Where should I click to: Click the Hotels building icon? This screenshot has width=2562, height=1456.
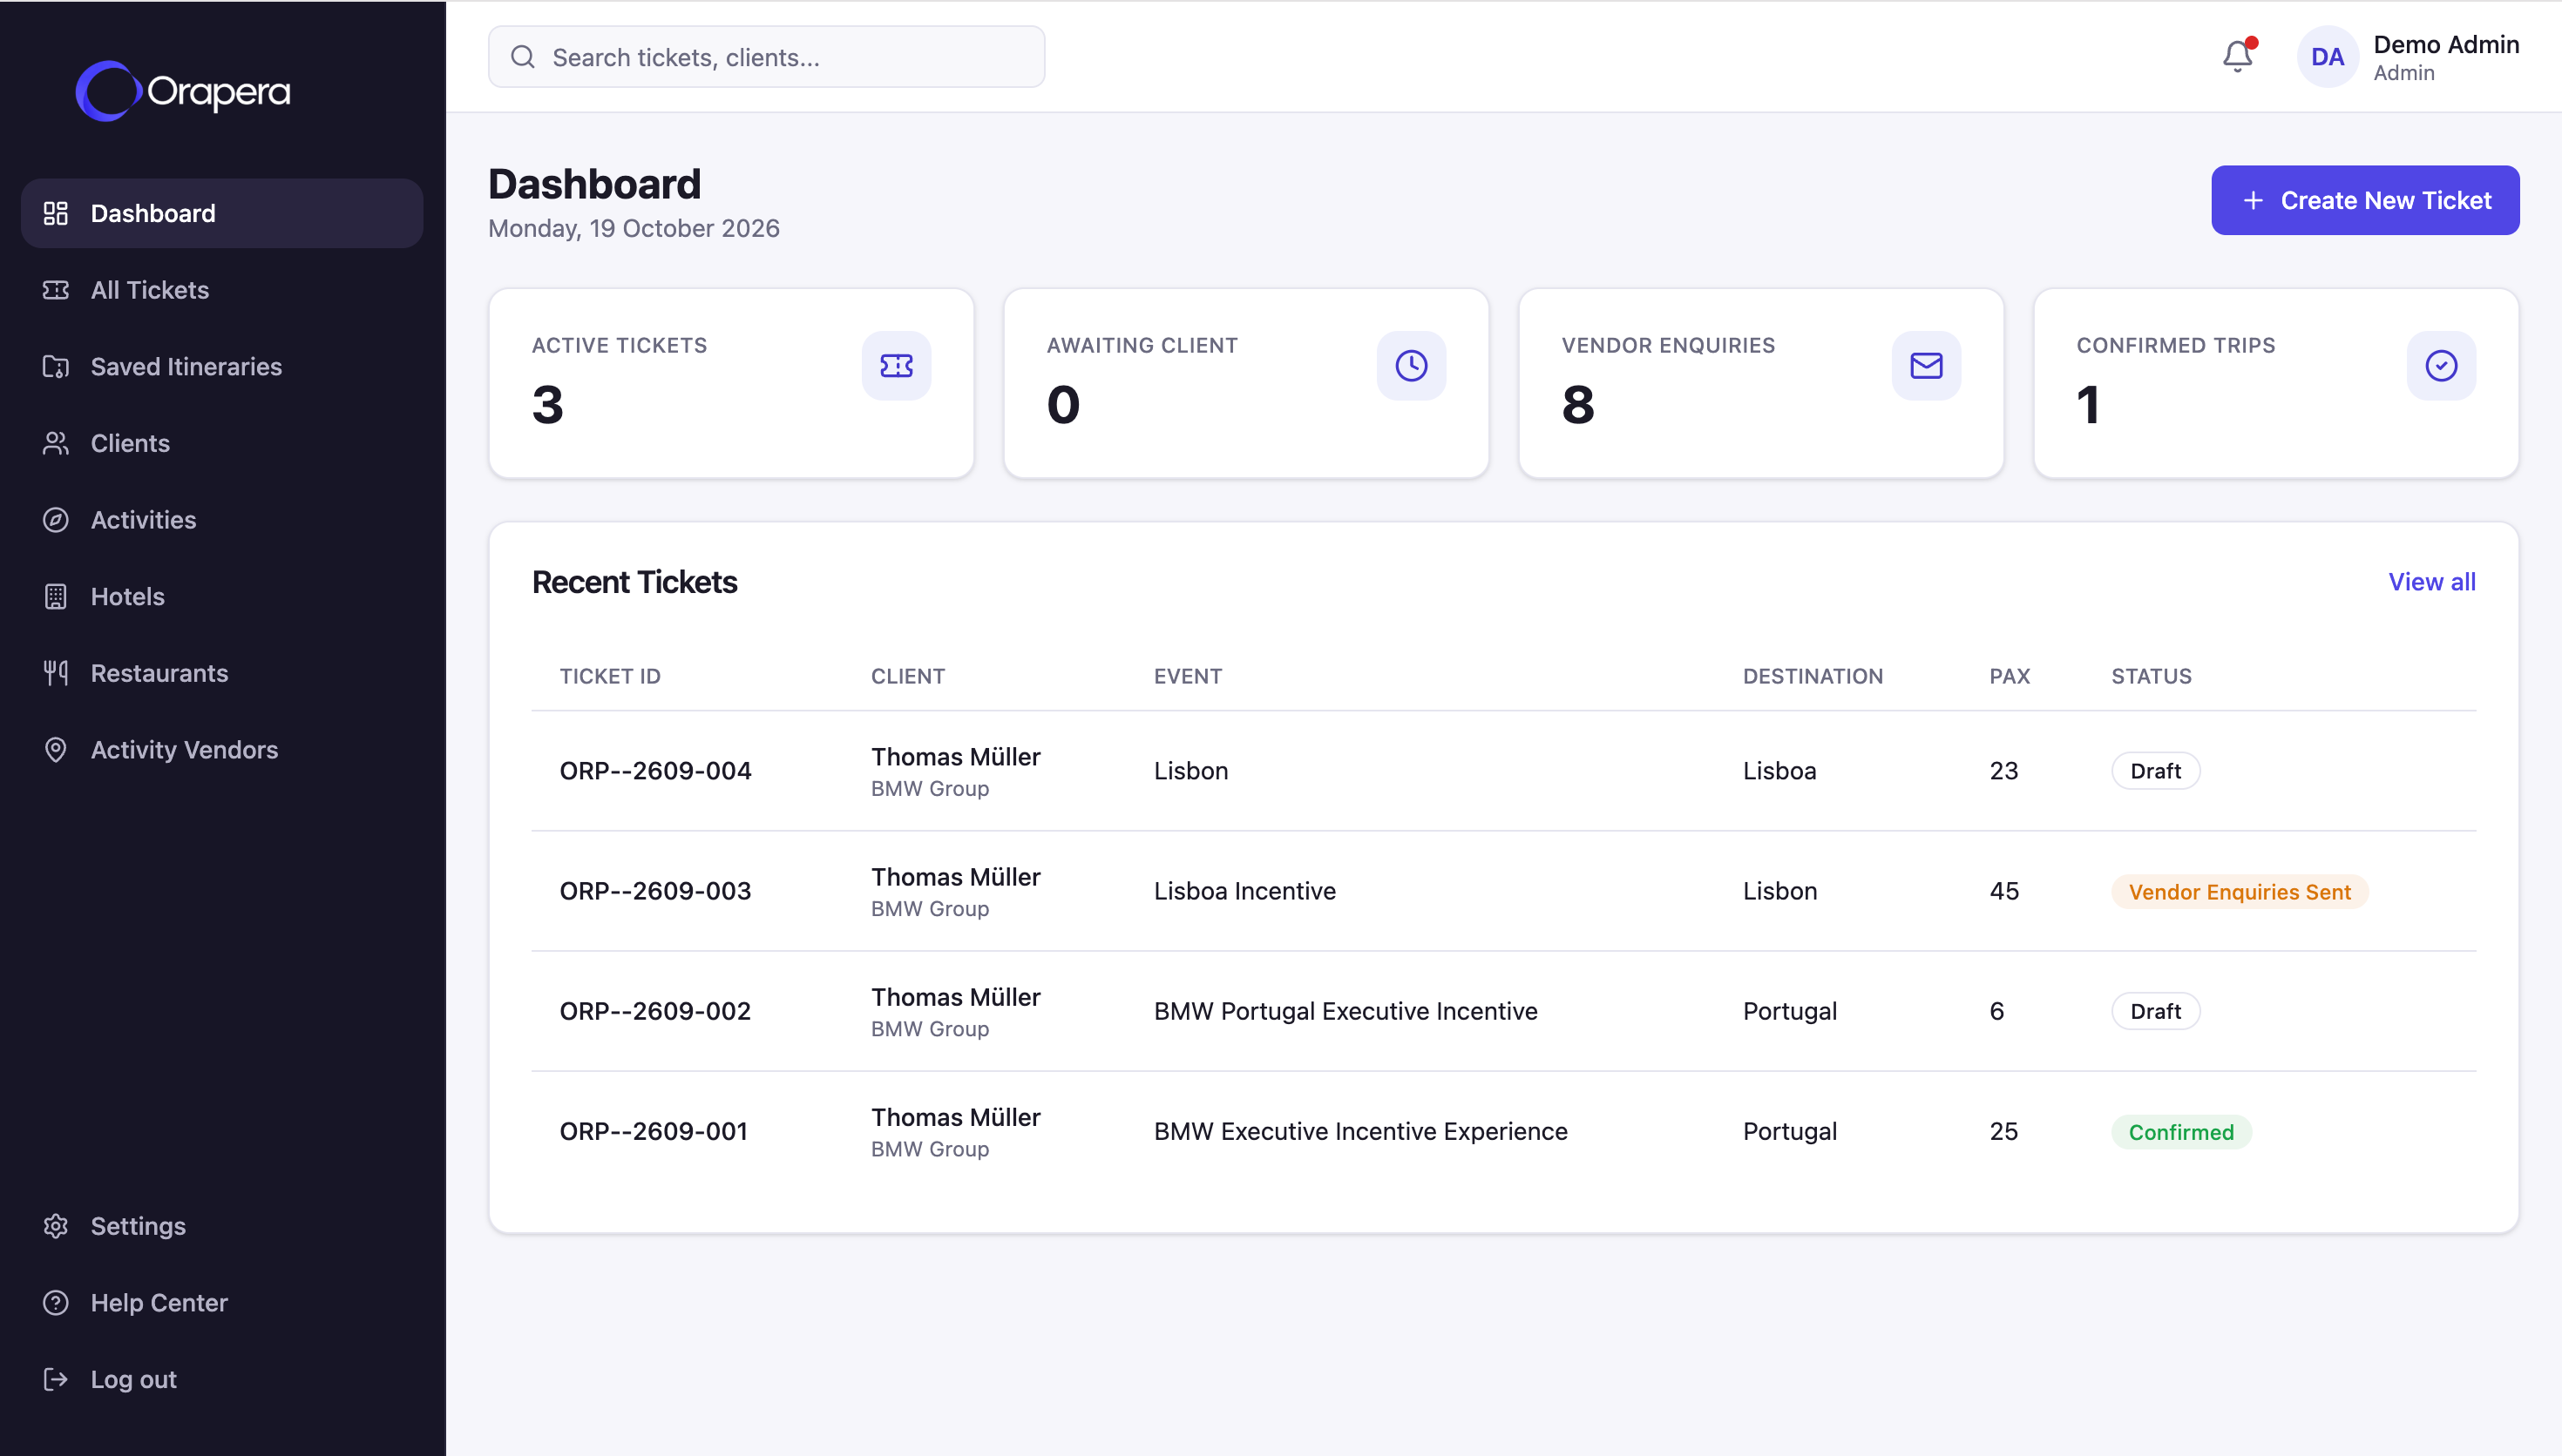tap(56, 597)
